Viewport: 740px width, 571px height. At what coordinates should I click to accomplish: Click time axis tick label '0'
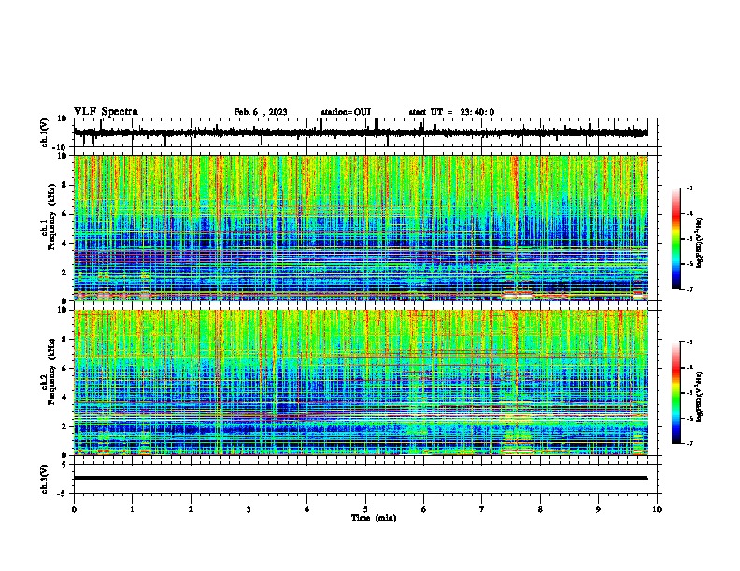(x=74, y=509)
